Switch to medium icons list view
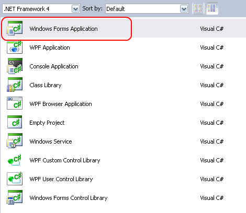Viewport: 246px width, 213px height. pos(211,8)
